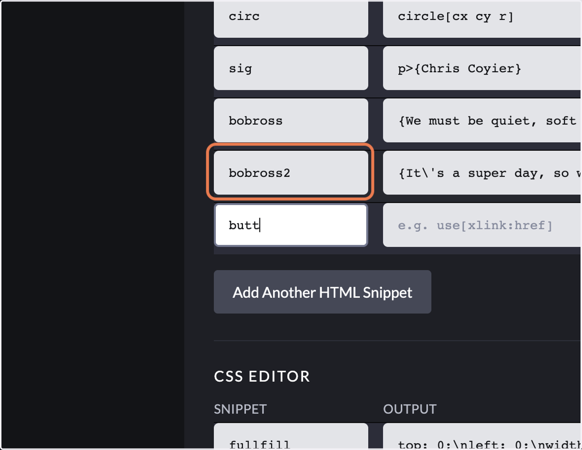Click the 'bobross2' snippet field
The height and width of the screenshot is (450, 582).
291,173
